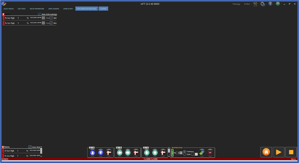299x163 pixels.
Task: Click the Profiler link in title bar
Action: coord(247,4)
